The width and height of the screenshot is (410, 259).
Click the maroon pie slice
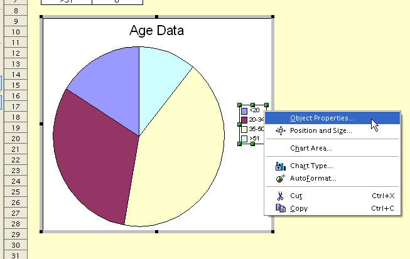click(x=97, y=157)
